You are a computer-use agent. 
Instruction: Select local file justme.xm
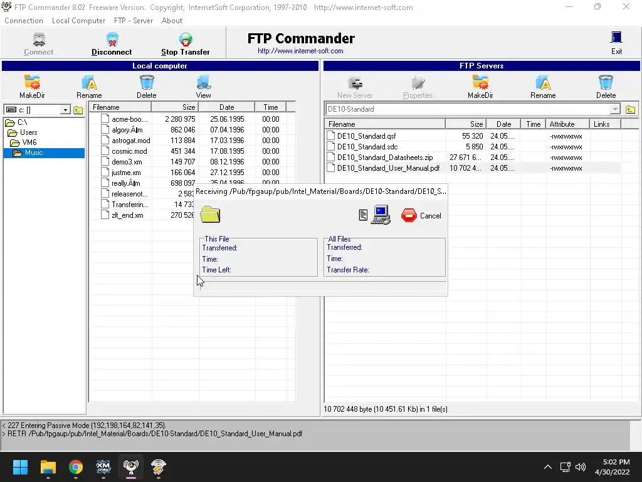click(126, 173)
